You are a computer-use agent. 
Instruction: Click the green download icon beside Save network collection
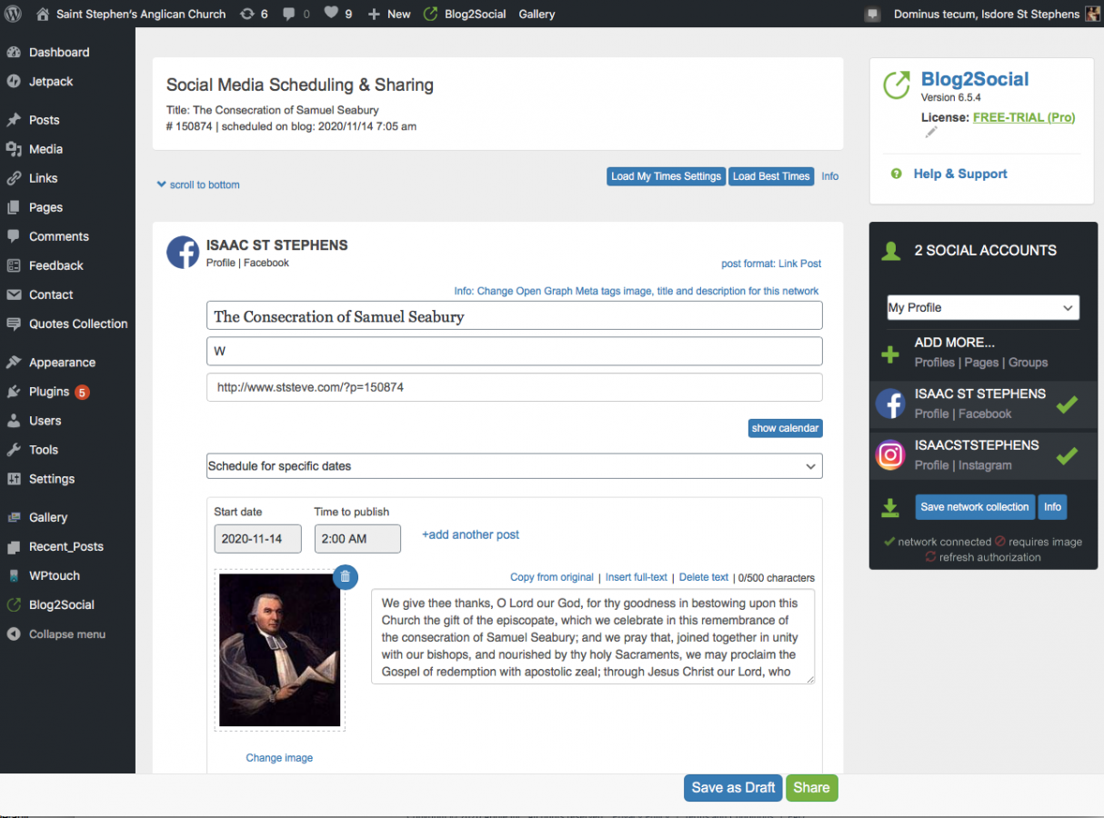point(891,507)
